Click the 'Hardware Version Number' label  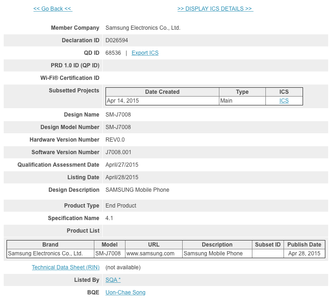tap(65, 140)
